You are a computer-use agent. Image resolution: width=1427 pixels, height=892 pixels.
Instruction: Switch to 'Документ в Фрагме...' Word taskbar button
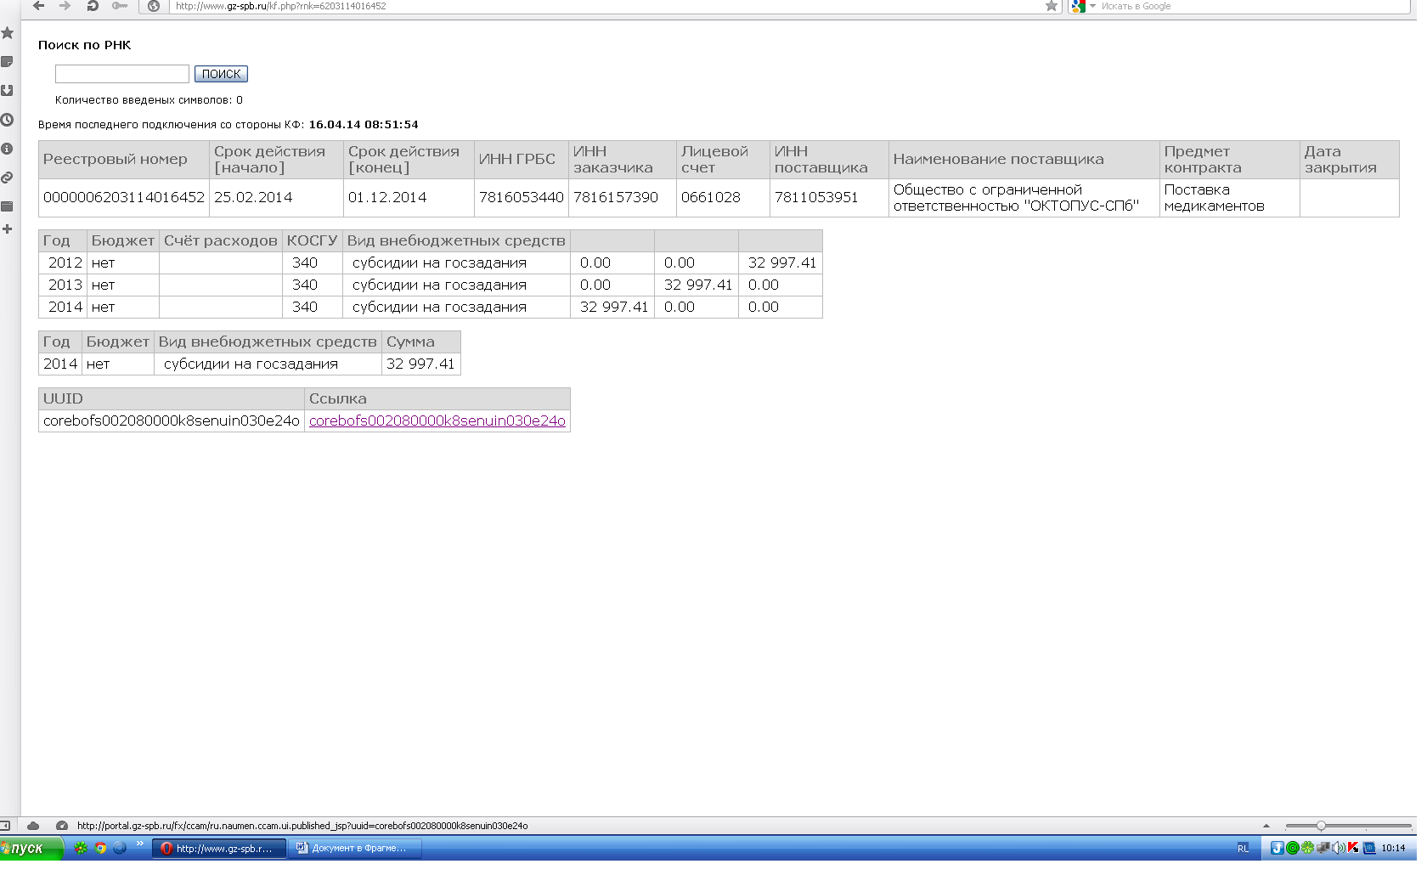click(355, 848)
